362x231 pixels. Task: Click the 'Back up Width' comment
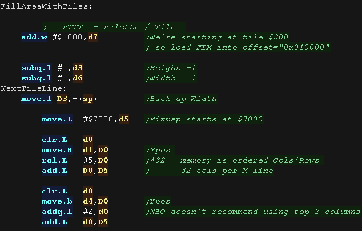coord(182,99)
